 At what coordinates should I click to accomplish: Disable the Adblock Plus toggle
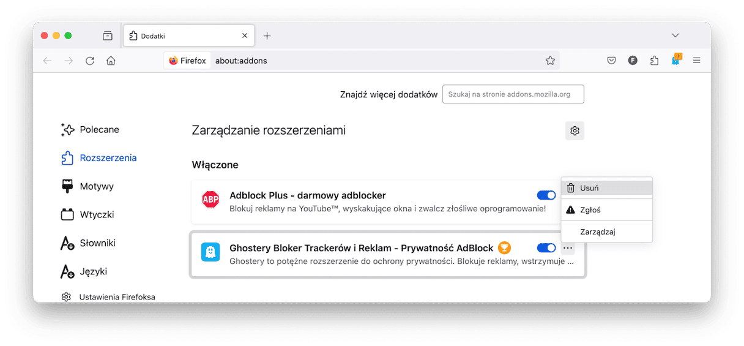coord(546,195)
